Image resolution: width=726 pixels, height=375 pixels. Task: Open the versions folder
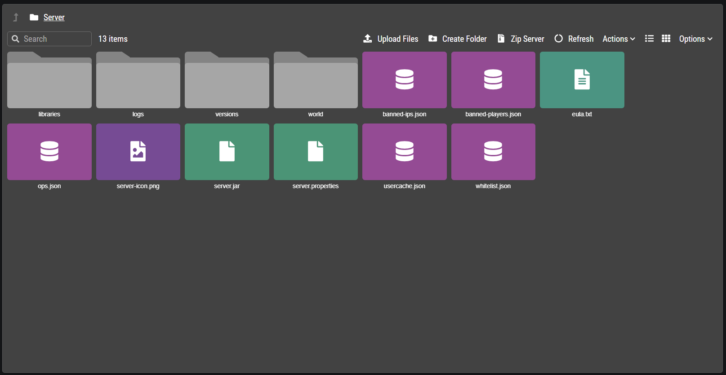click(227, 80)
